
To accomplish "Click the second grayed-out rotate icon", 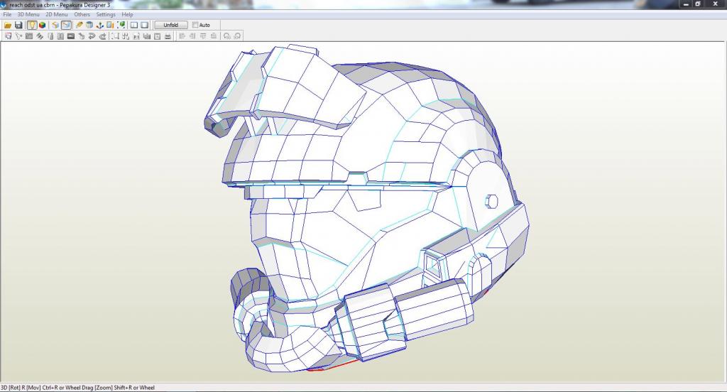I will click(x=237, y=36).
